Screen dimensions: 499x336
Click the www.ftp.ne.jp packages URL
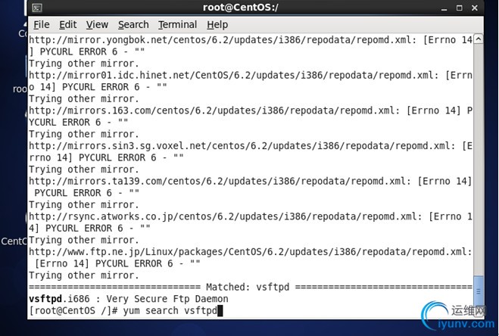pos(250,252)
